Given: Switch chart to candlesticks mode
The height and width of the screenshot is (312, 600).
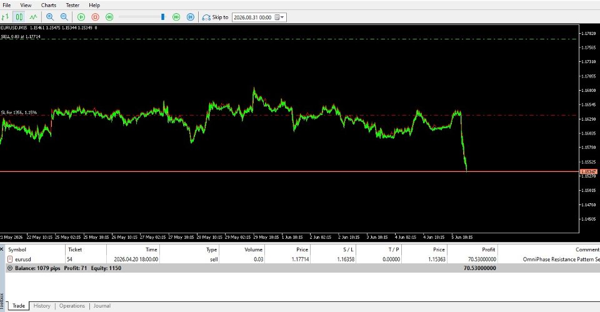Looking at the screenshot, I should click(19, 17).
